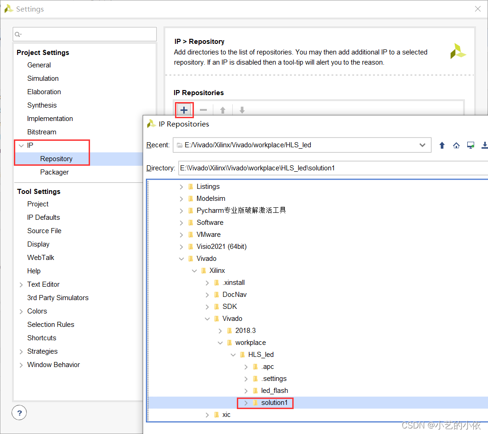The width and height of the screenshot is (488, 434).
Task: Click the move repository up arrow
Action: click(x=223, y=110)
